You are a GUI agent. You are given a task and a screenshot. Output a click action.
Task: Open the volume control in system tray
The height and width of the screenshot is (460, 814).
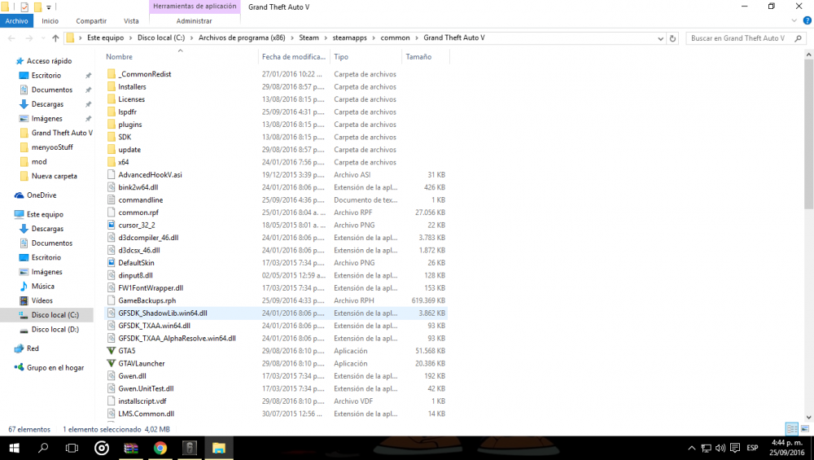pyautogui.click(x=720, y=448)
